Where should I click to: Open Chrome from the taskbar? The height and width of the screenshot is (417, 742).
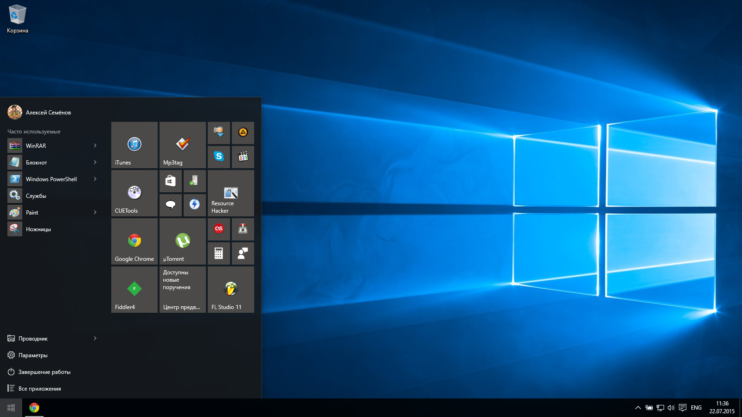coord(34,408)
